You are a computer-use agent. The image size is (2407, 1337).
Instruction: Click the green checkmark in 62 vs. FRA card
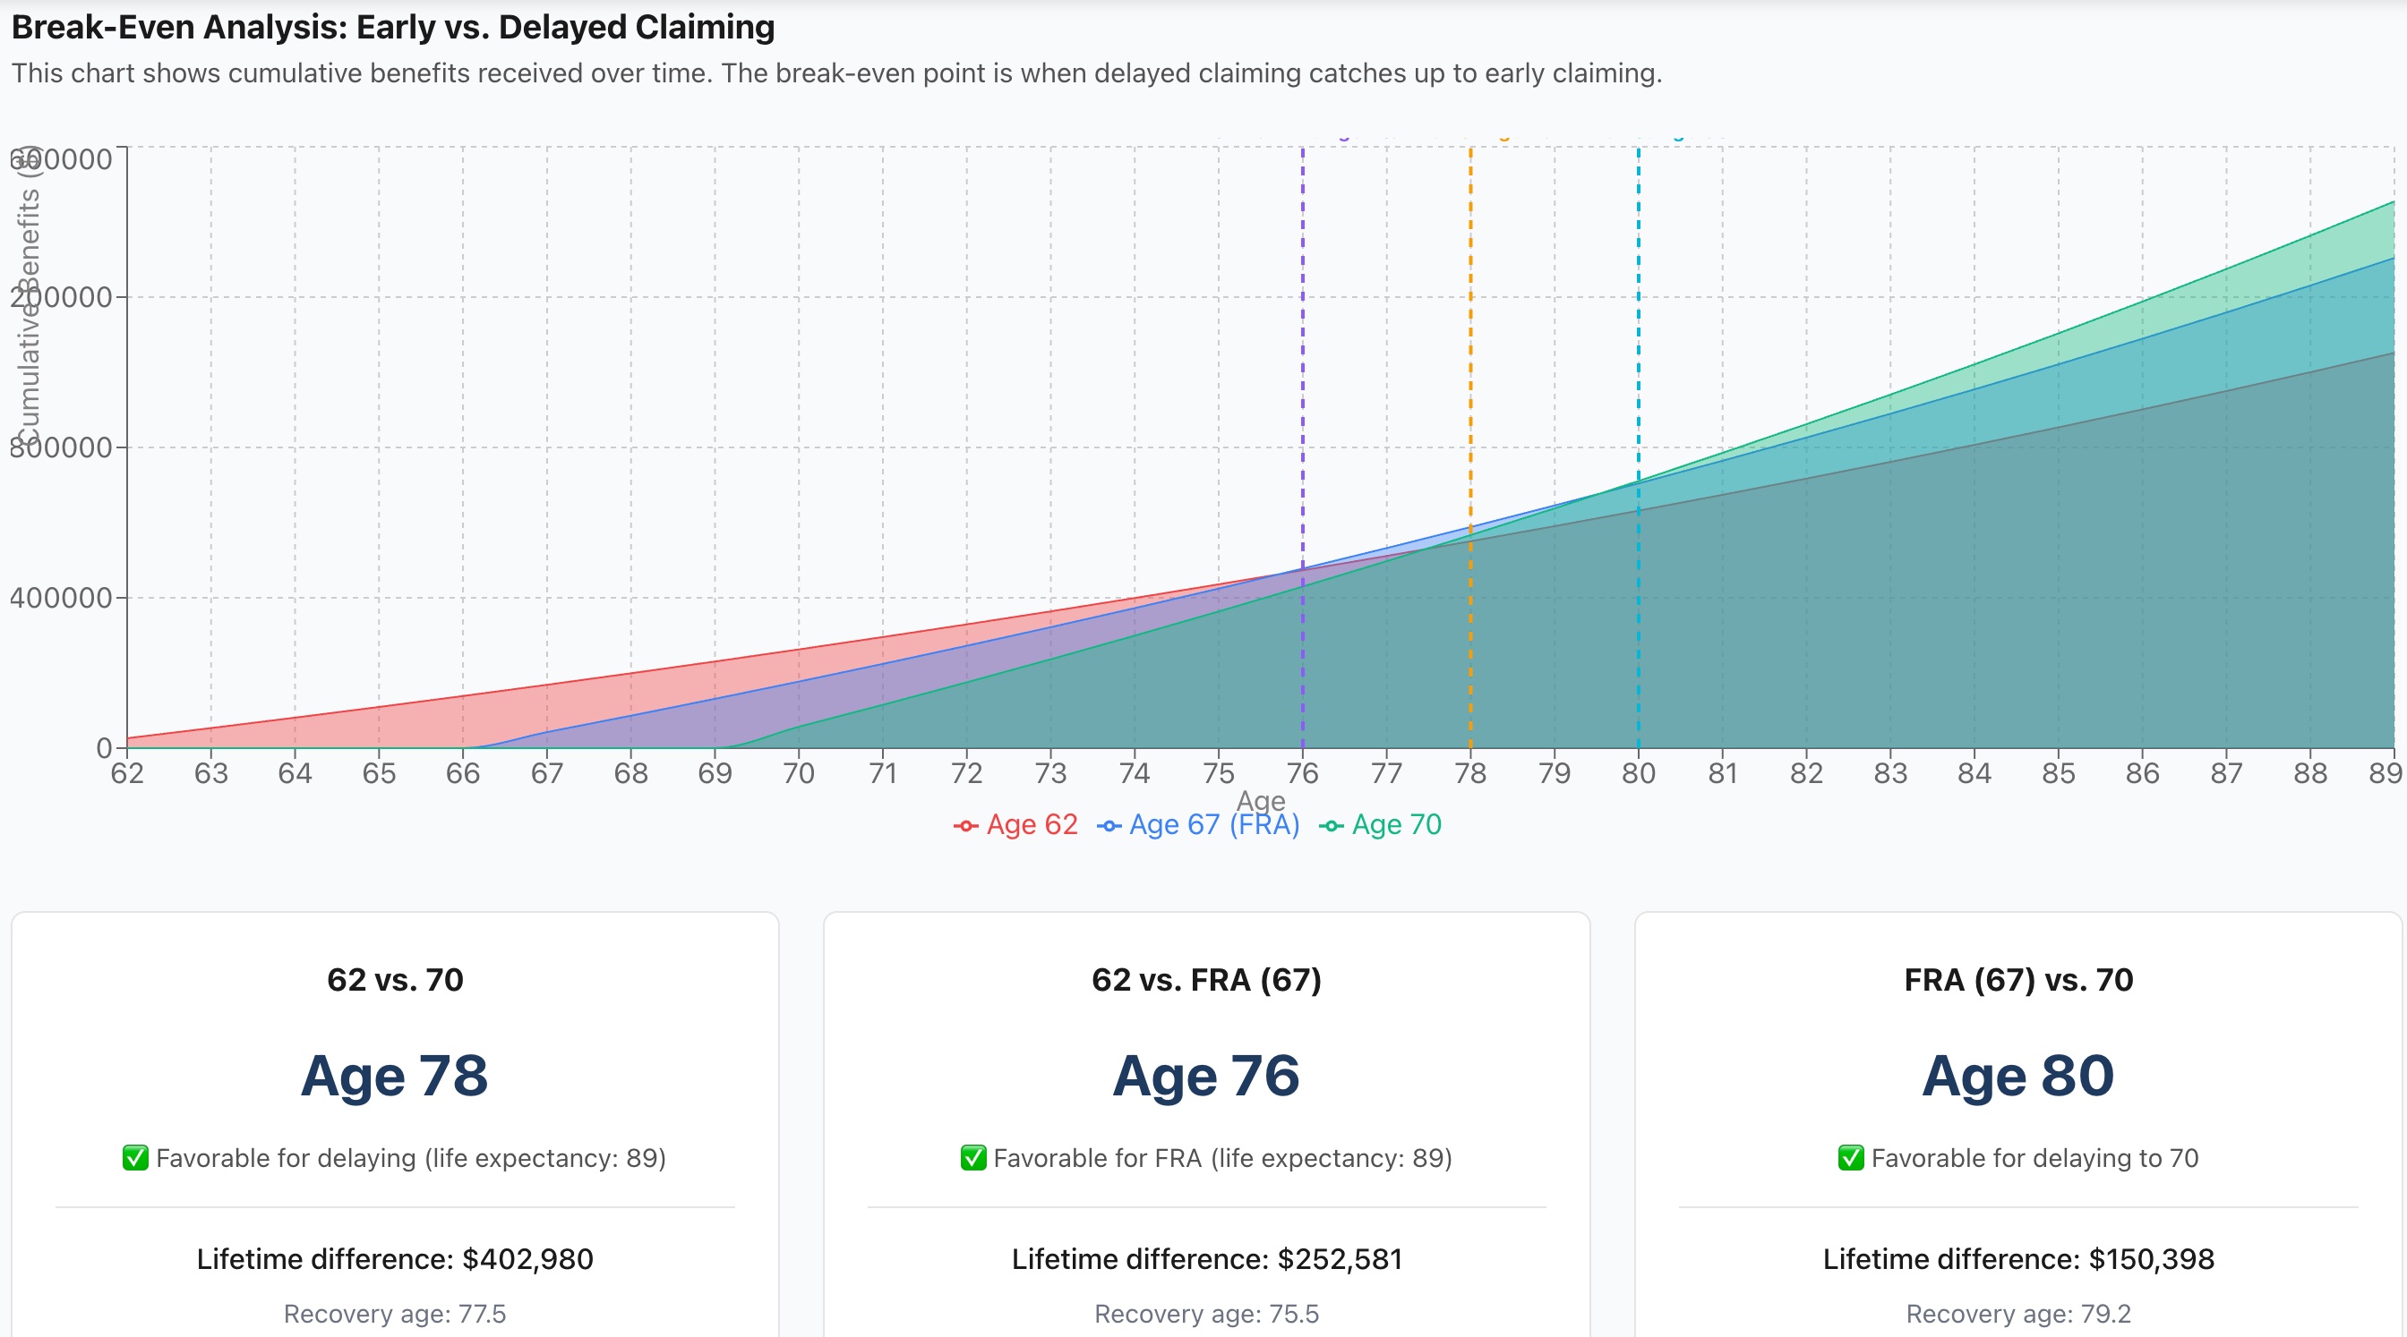972,1158
